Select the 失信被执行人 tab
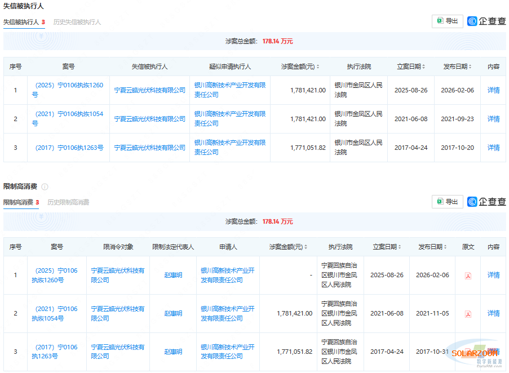Viewport: 509px width, 373px height. pyautogui.click(x=21, y=23)
